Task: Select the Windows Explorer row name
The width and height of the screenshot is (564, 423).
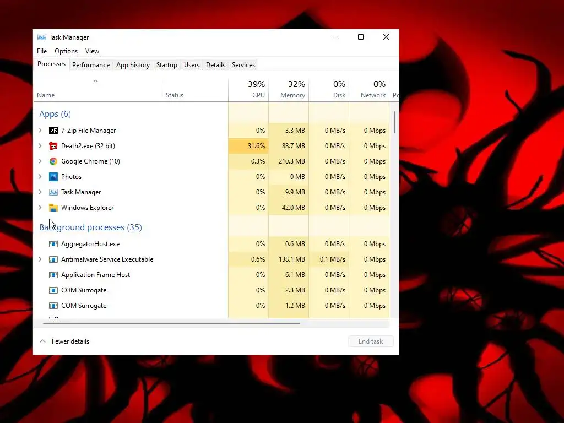Action: click(x=88, y=208)
